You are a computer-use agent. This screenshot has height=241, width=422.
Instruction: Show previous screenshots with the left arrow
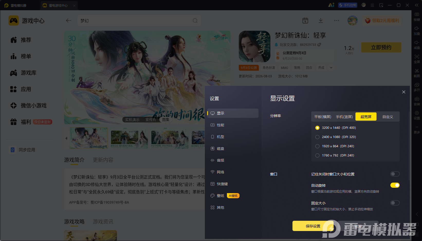coord(66,138)
